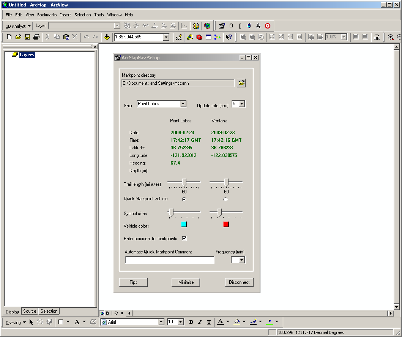Viewport: 402px width, 337px height.
Task: Select Ventana Quick Markpoint vehicle radio
Action: (225, 199)
